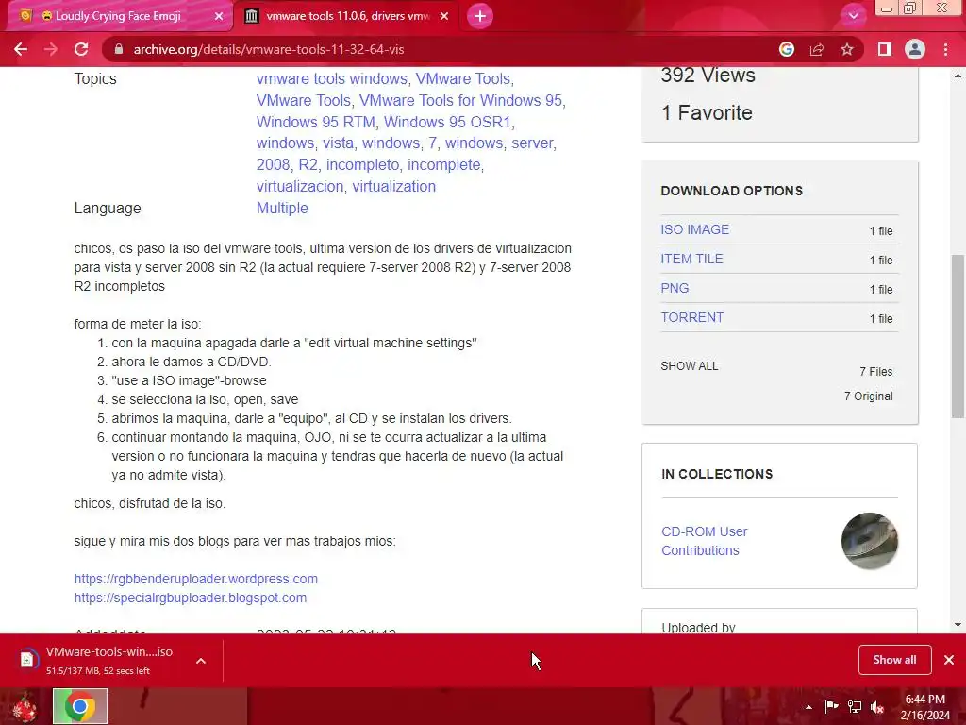Download the TORRENT file option
966x725 pixels.
pos(691,317)
